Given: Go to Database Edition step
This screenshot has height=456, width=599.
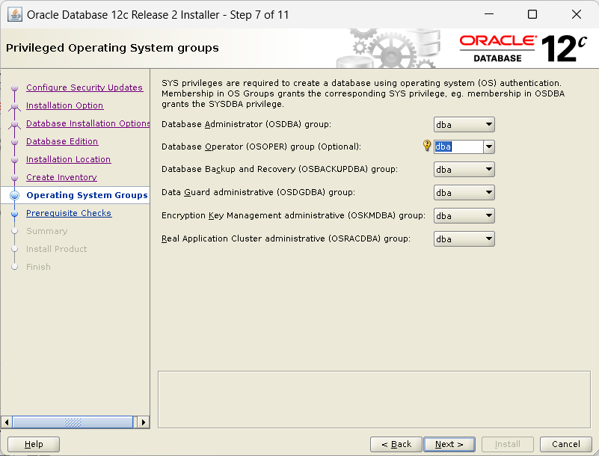Looking at the screenshot, I should coord(62,141).
